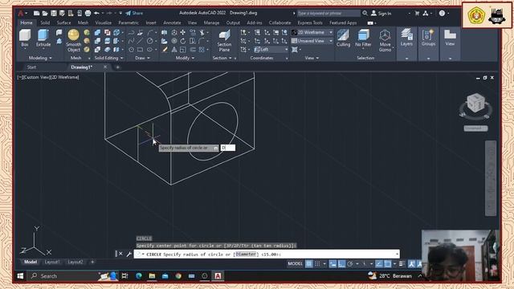Open Windows Start menu
The image size is (514, 289).
tap(20, 276)
